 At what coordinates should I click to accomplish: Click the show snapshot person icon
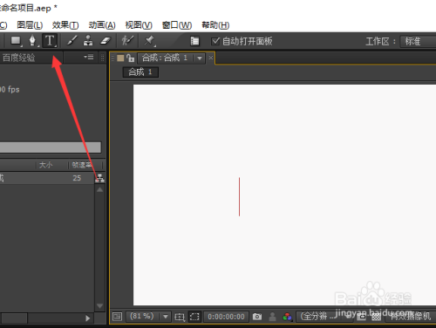coord(272,317)
